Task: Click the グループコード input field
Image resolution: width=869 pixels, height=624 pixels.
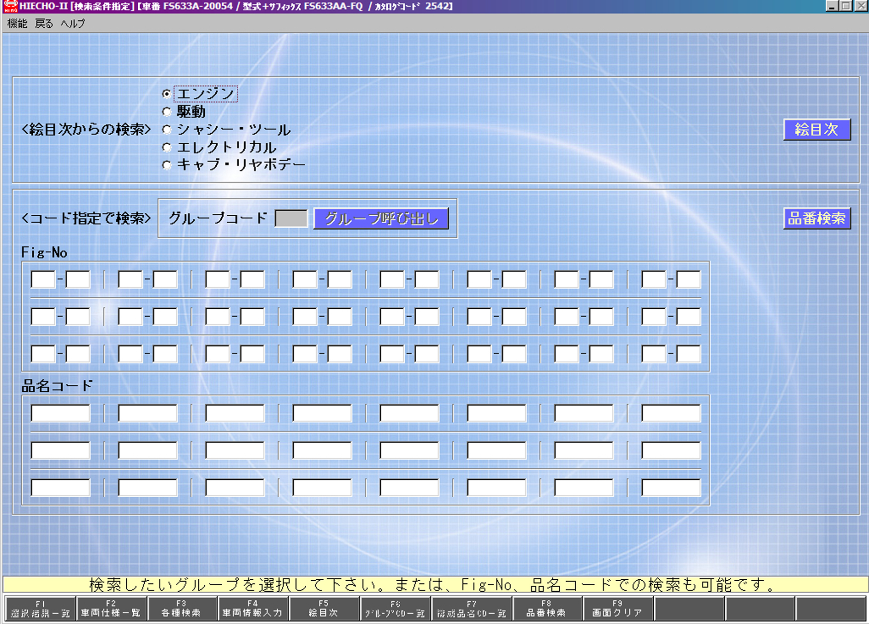Action: click(x=291, y=218)
